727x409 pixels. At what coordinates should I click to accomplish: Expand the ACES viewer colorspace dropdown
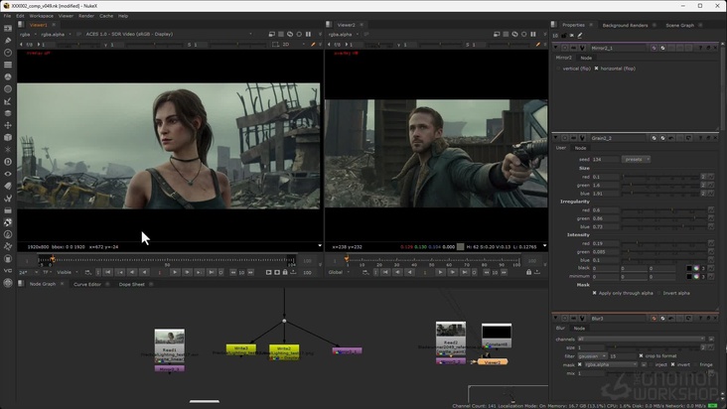(x=129, y=34)
